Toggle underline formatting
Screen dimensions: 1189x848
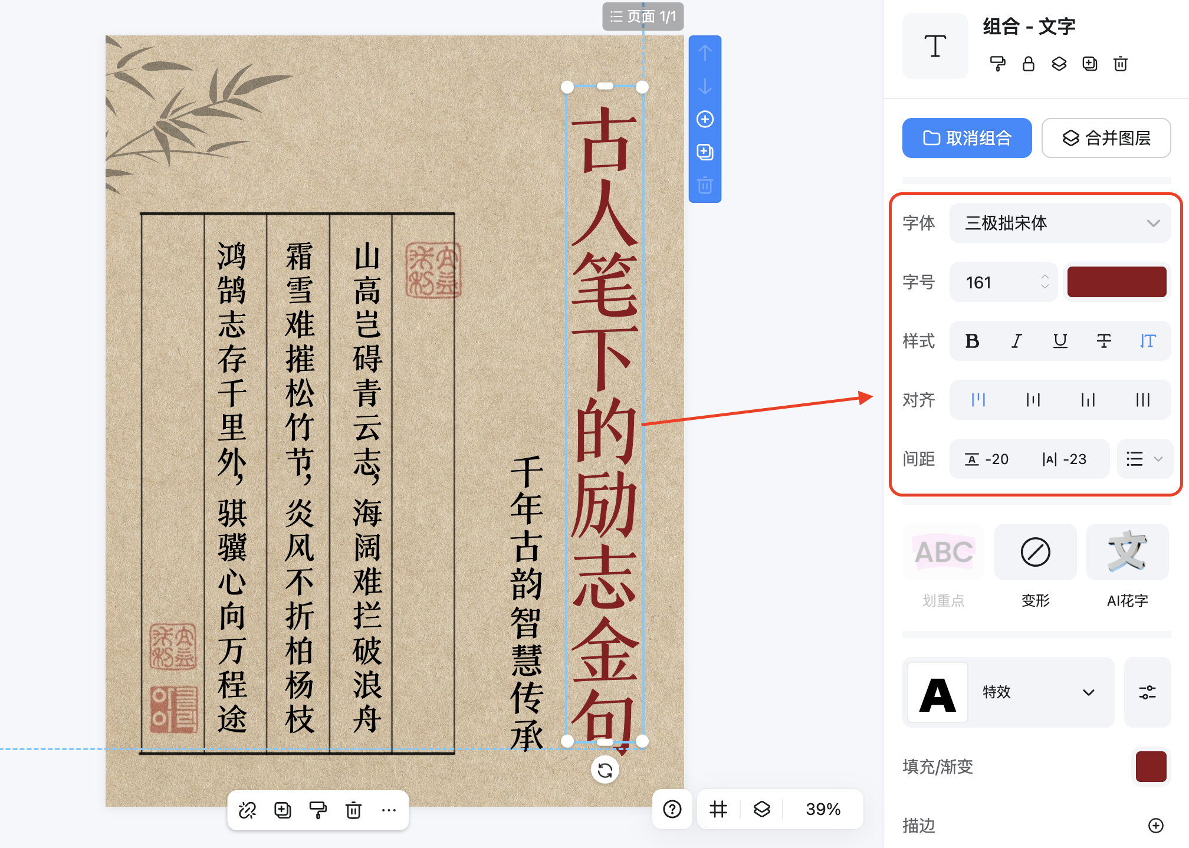[1060, 341]
